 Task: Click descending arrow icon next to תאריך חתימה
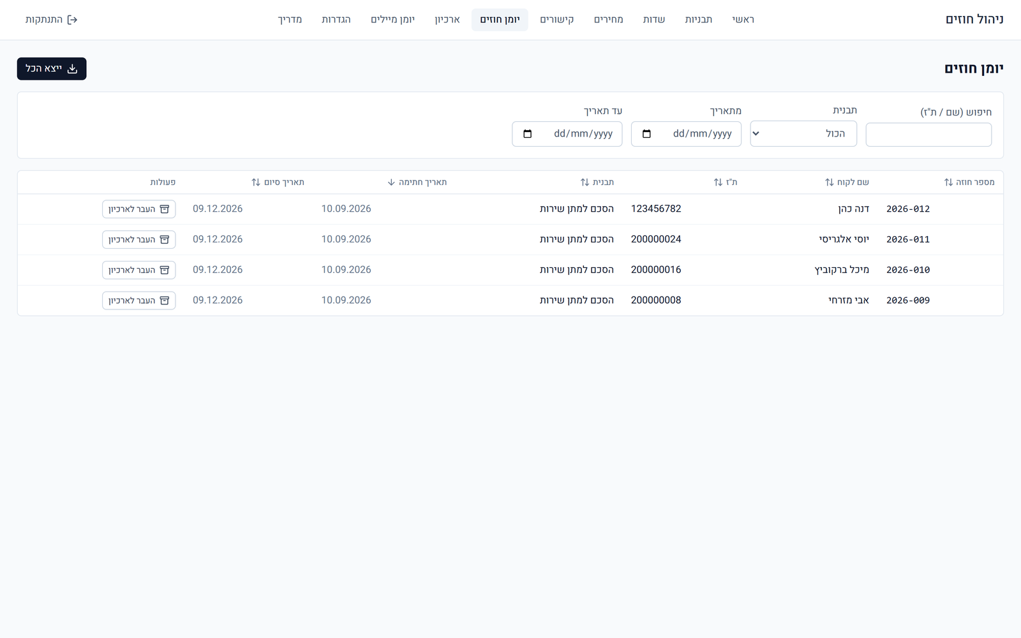click(x=391, y=182)
